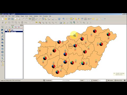
Task: Toggle the Render checkbox in status bar
Action: point(108,80)
